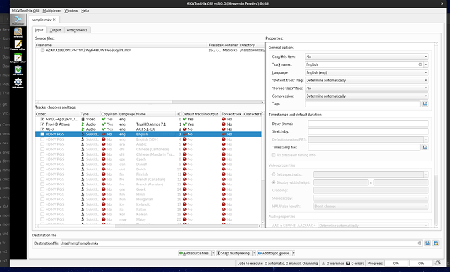Click the properties panel vertical scrollbar
The width and height of the screenshot is (450, 272).
436,135
